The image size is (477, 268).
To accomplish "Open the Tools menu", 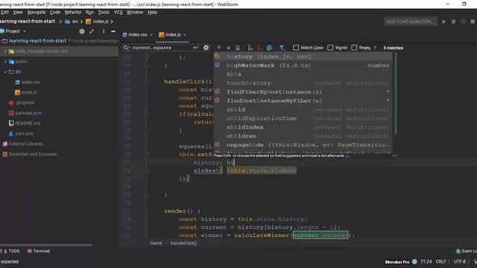I will [104, 13].
